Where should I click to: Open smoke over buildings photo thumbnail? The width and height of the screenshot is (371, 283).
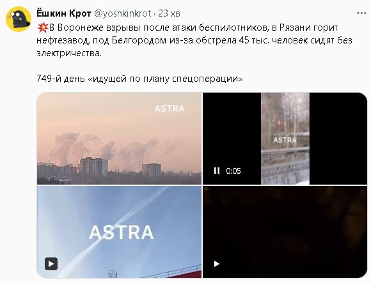(x=119, y=138)
